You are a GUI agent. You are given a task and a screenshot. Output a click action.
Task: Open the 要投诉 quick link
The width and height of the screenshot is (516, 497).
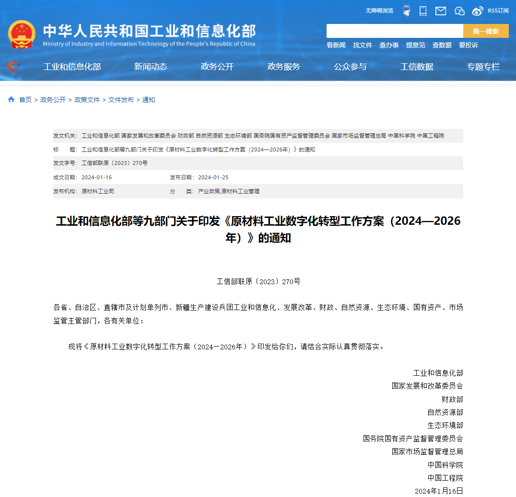pyautogui.click(x=468, y=45)
